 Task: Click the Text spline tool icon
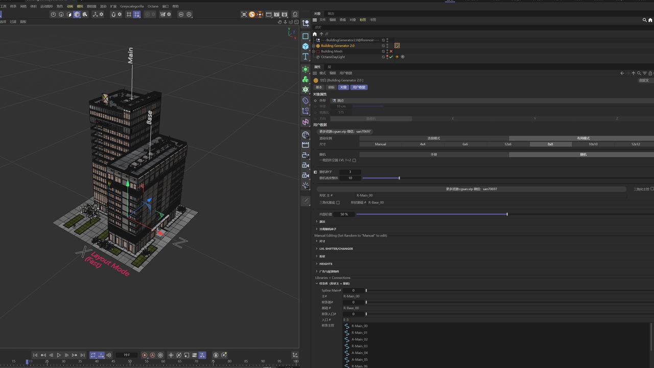tap(306, 57)
